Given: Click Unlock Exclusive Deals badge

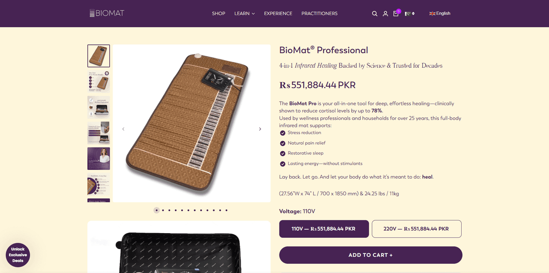Looking at the screenshot, I should click(x=18, y=255).
